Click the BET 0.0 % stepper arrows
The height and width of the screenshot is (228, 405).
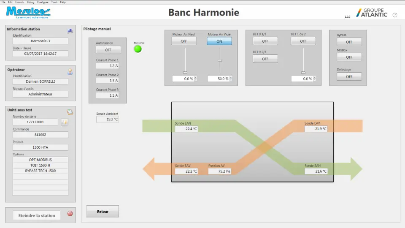[x=315, y=79]
